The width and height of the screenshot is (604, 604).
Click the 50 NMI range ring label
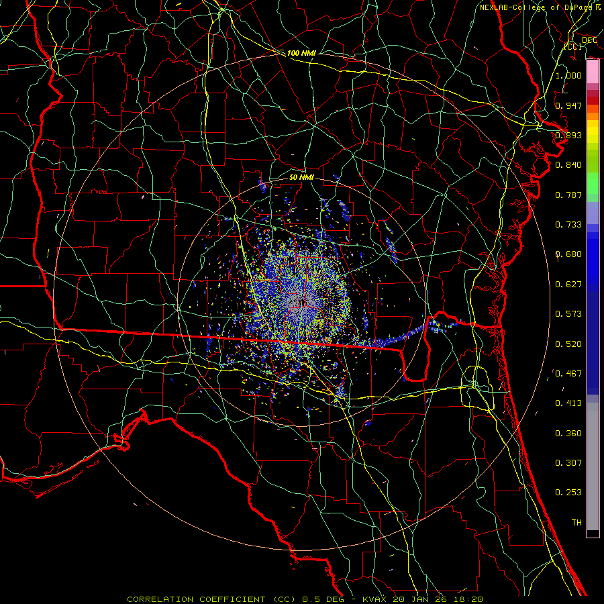(x=301, y=177)
